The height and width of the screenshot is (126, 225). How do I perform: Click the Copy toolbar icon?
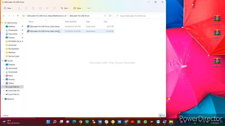coord(26,8)
